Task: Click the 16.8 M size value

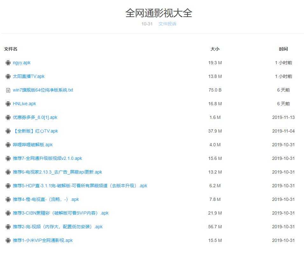Action: (x=215, y=104)
